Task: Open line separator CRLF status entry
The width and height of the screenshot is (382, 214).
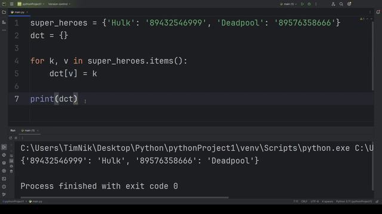Action: point(304,202)
